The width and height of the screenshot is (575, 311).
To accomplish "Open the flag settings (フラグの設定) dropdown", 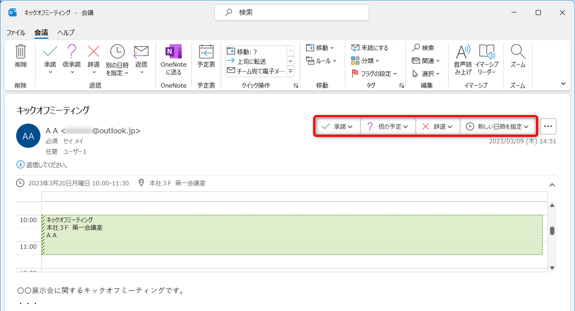I will tap(374, 74).
